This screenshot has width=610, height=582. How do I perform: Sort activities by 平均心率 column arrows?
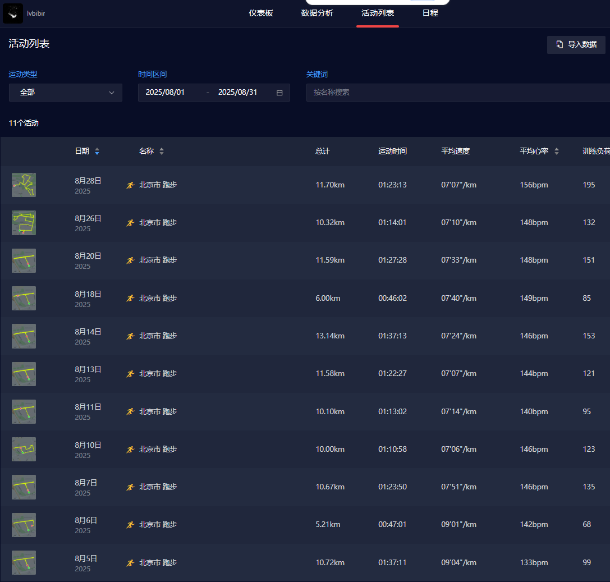pyautogui.click(x=557, y=152)
